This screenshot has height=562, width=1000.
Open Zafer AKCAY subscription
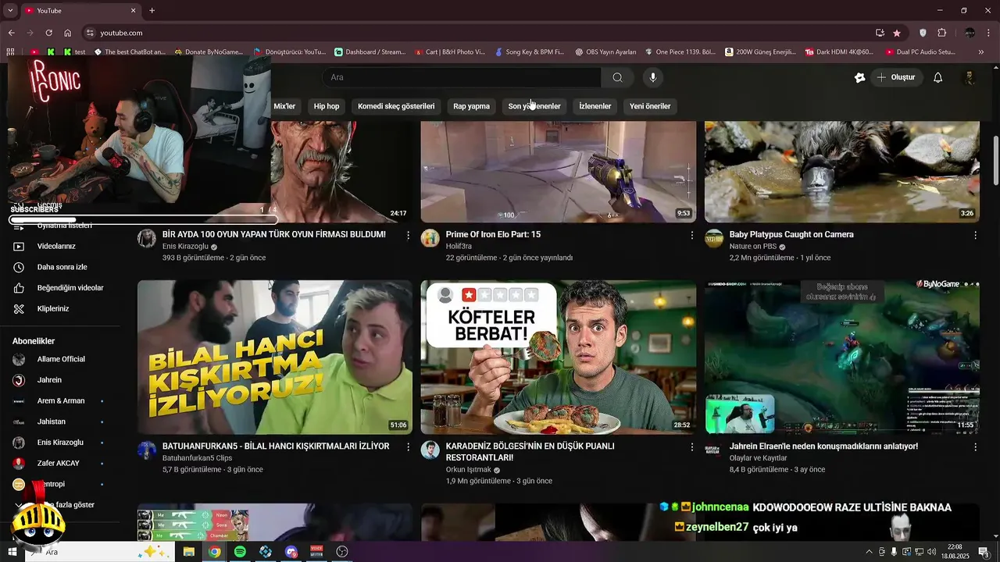coord(59,463)
